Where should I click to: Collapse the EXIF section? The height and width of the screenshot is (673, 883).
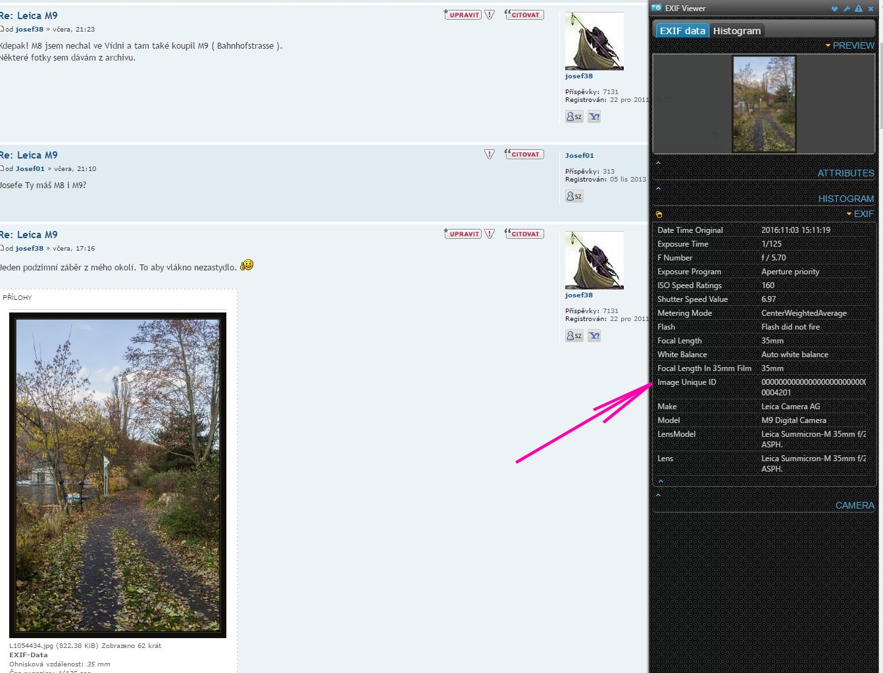click(x=863, y=214)
